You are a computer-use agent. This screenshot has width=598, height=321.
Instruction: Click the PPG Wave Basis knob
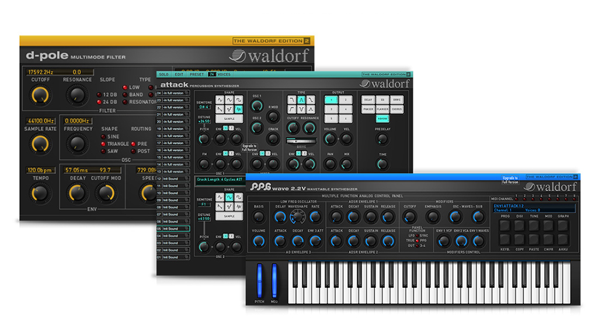pos(259,217)
